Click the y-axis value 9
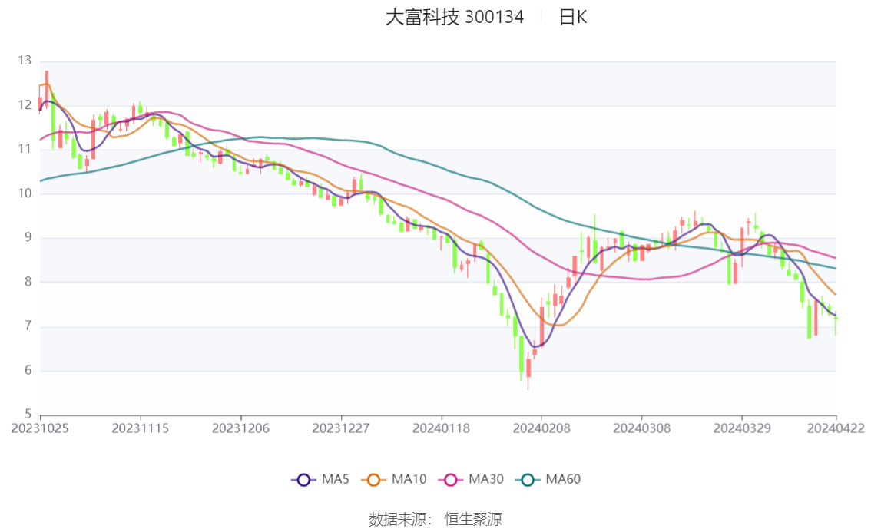The width and height of the screenshot is (871, 529). (28, 237)
